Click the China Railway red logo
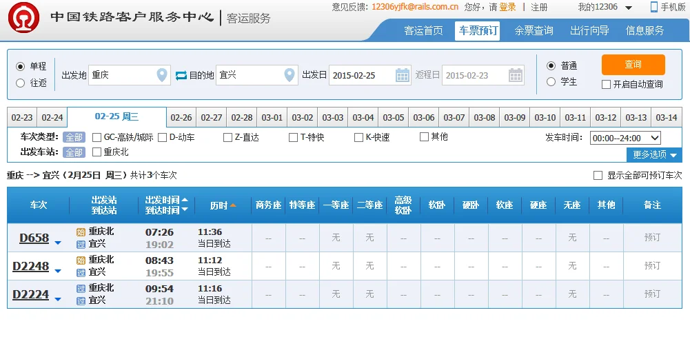Image resolution: width=690 pixels, height=348 pixels. click(23, 18)
